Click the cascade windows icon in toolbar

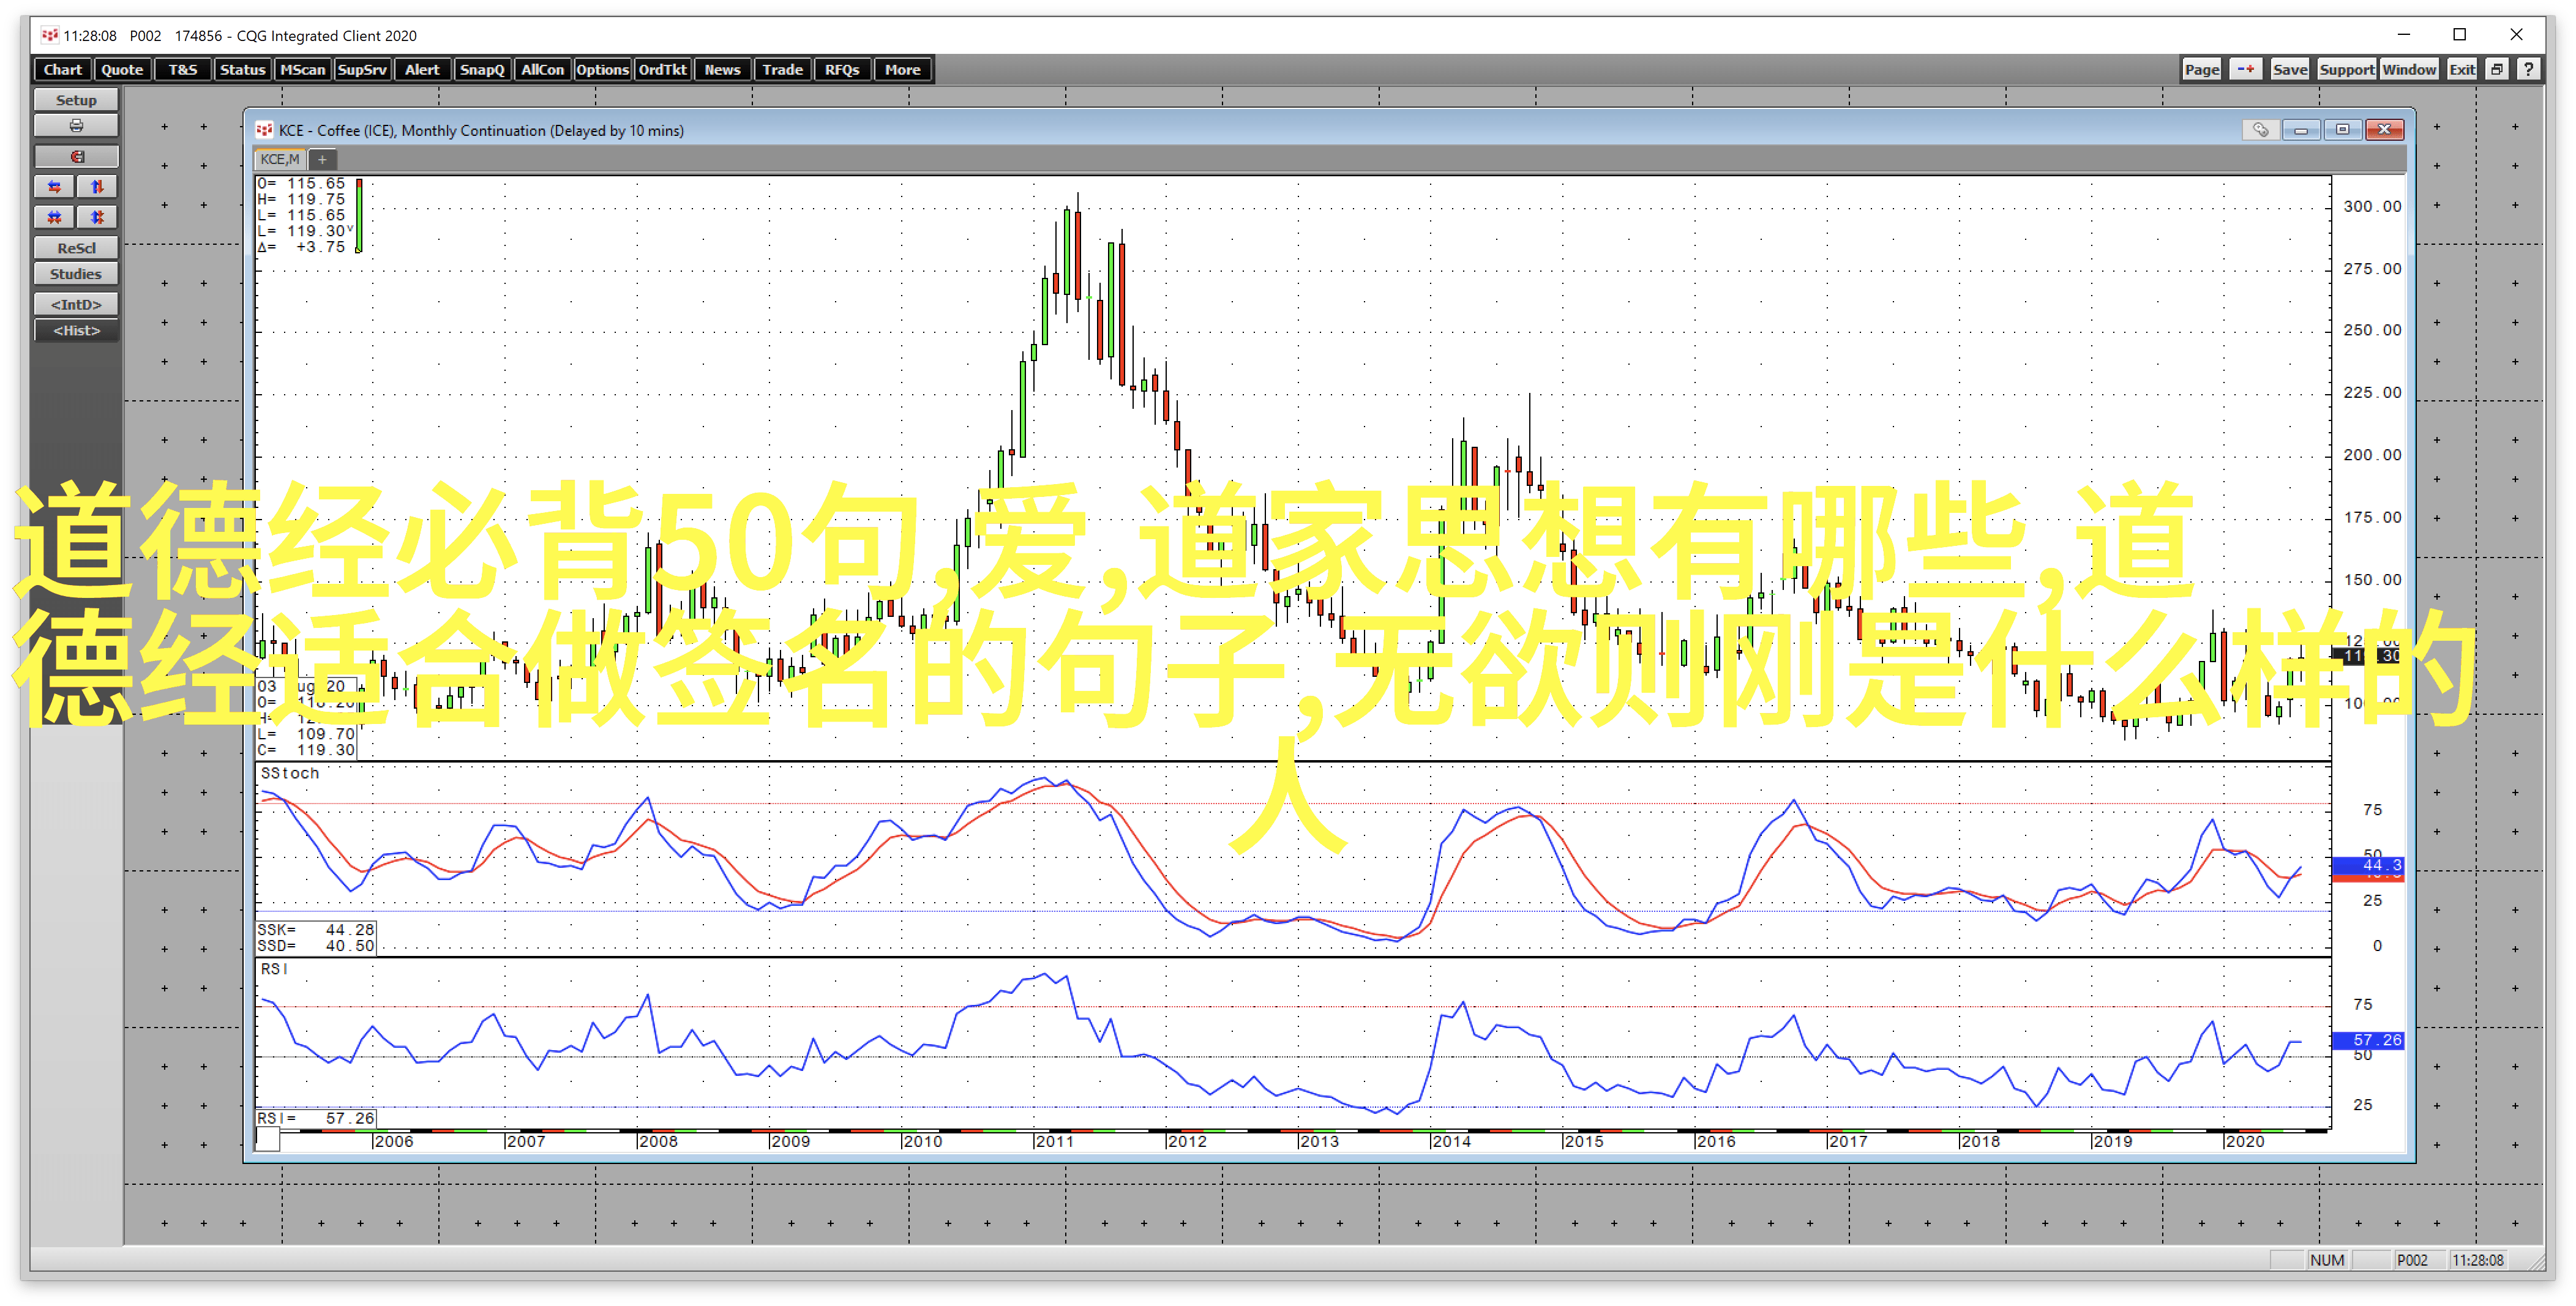click(x=2497, y=69)
